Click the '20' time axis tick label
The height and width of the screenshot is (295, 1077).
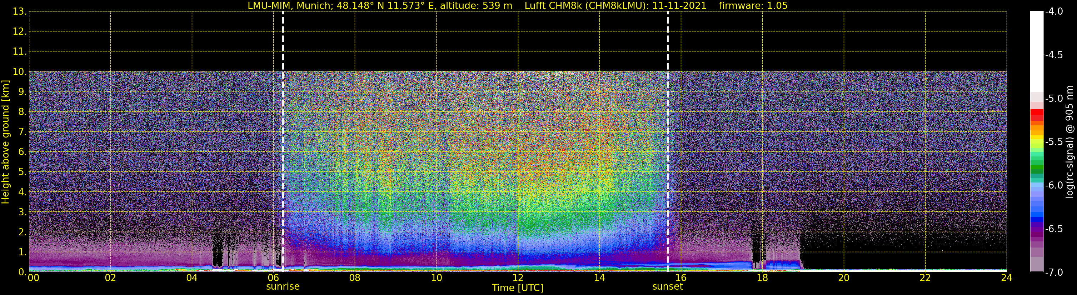[x=844, y=278]
